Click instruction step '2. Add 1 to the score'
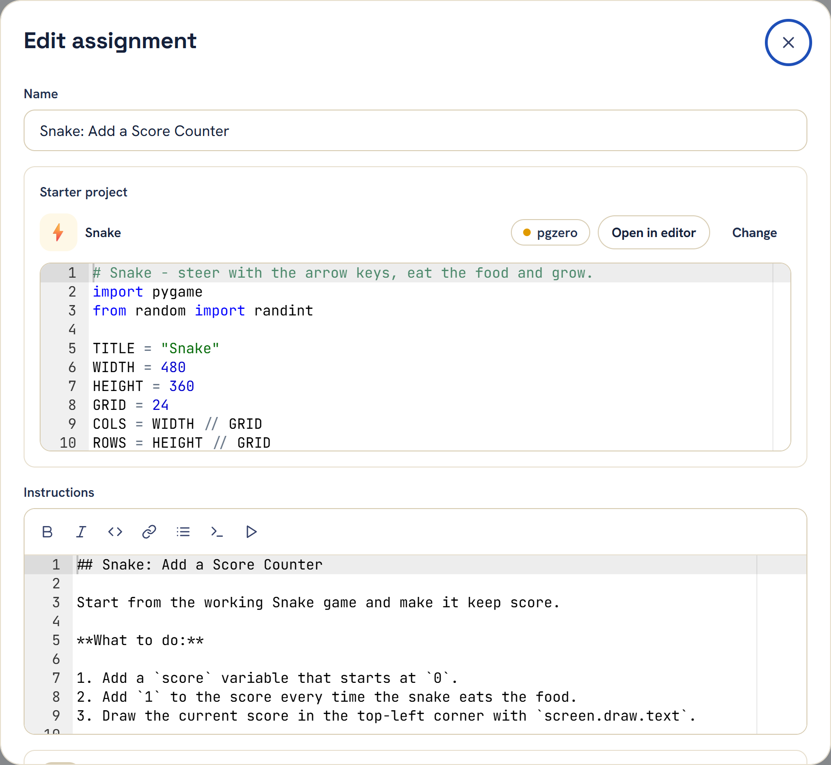831x765 pixels. click(x=327, y=697)
